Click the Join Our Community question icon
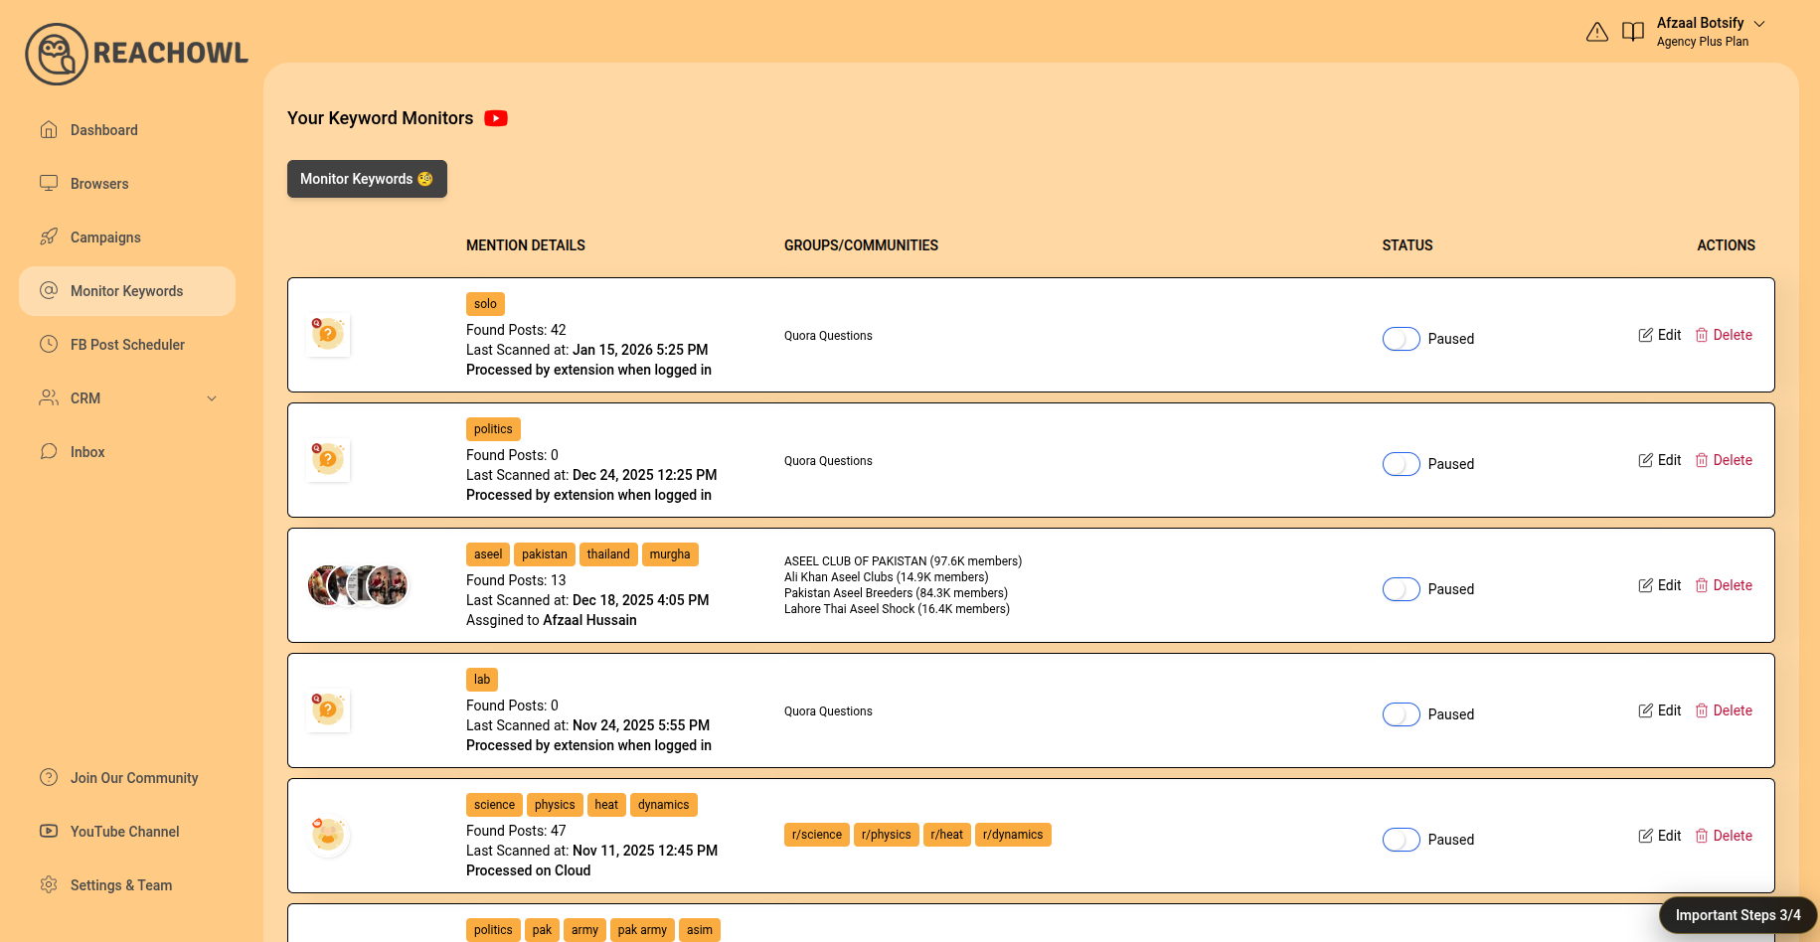Image resolution: width=1820 pixels, height=942 pixels. tap(49, 777)
